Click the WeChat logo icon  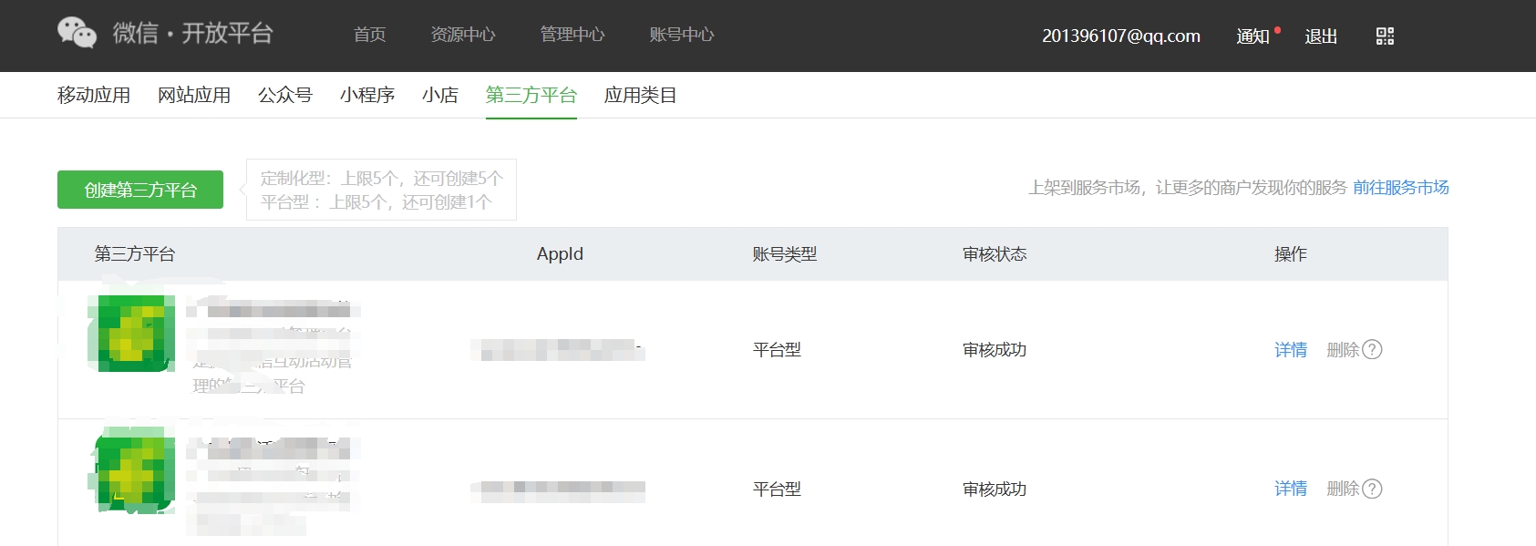click(77, 33)
